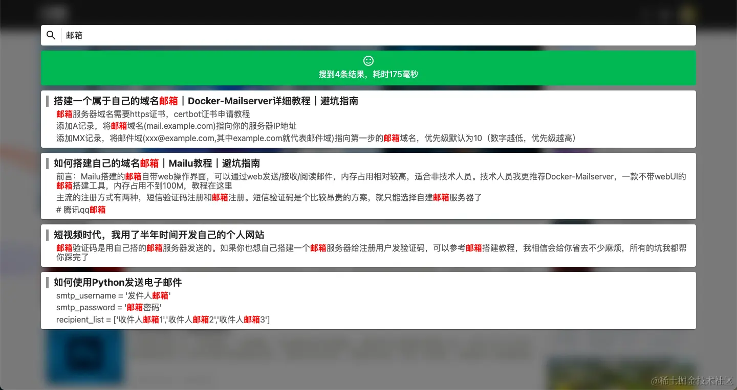Viewport: 737px width, 390px height.
Task: Click the highlighted 邮箱 keyword in first result title
Action: point(168,101)
